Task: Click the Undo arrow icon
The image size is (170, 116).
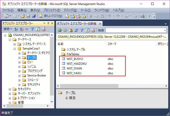Action: (109, 16)
